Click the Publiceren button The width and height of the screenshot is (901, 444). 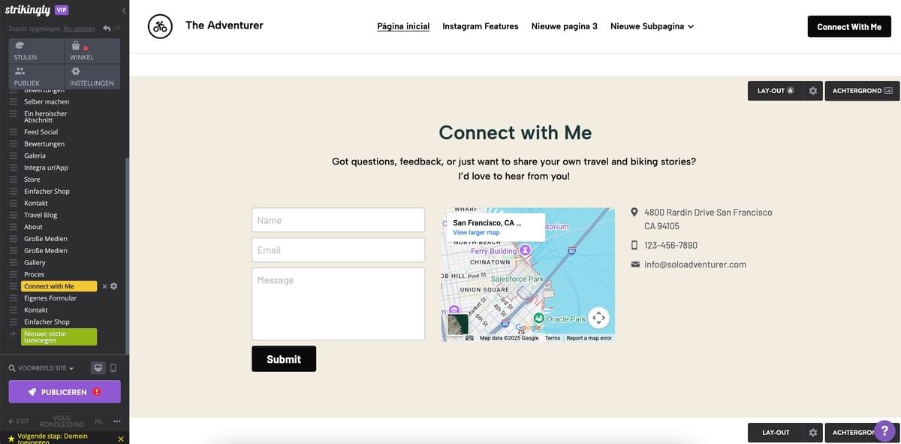[65, 392]
